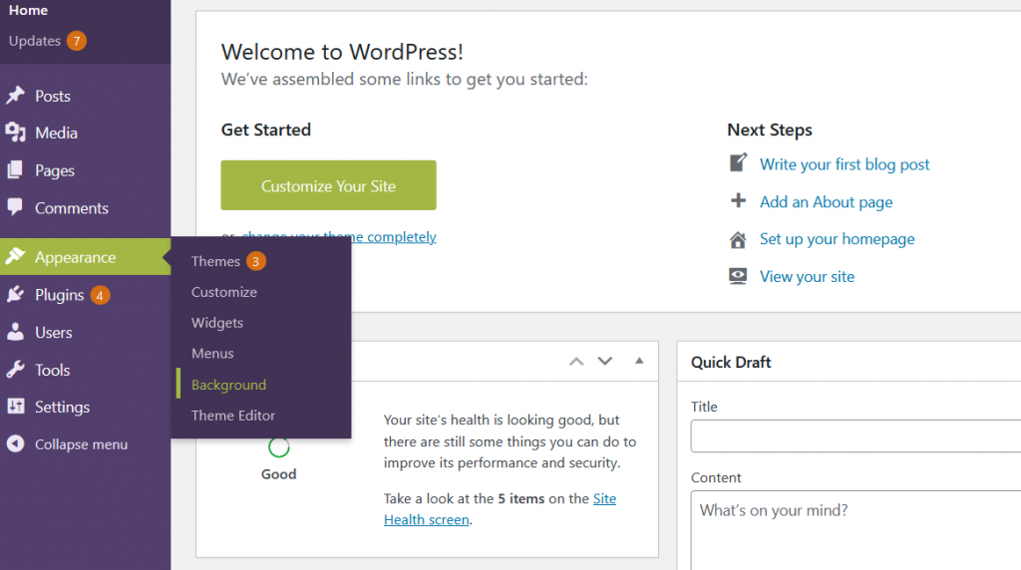Click the monitor icon beside View your site

[738, 276]
